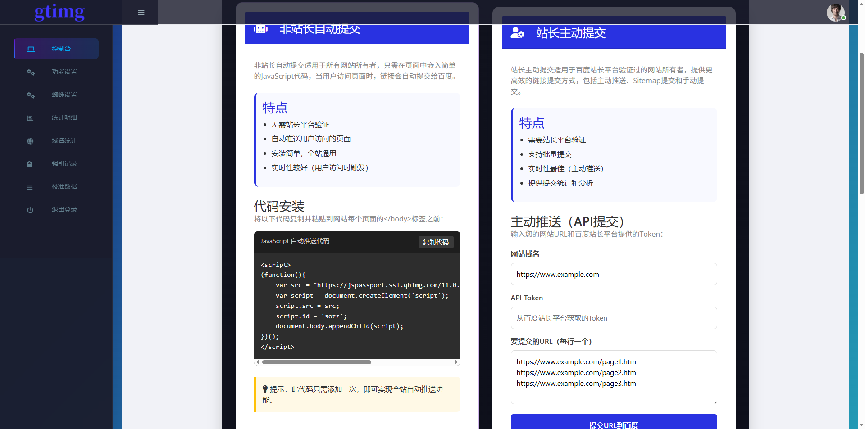Focus the API Token input field

pyautogui.click(x=614, y=318)
